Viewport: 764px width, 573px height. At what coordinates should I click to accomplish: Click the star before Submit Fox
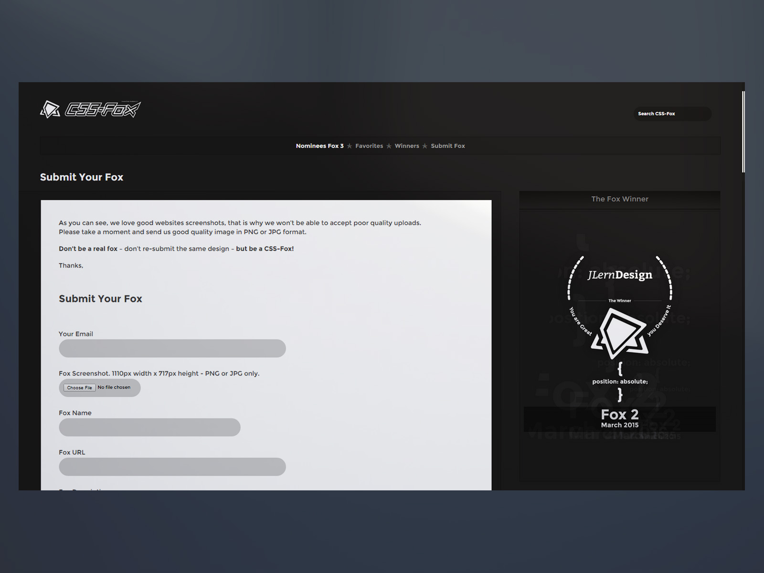pyautogui.click(x=425, y=146)
